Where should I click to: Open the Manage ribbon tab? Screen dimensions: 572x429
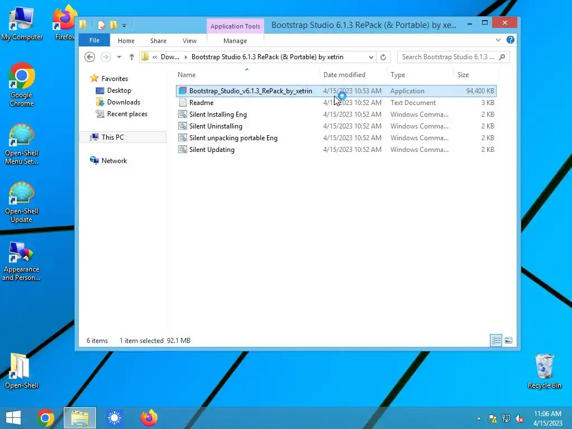point(235,41)
